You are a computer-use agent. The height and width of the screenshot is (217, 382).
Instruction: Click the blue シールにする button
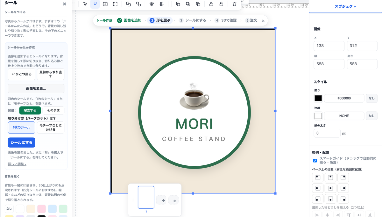[x=22, y=142]
